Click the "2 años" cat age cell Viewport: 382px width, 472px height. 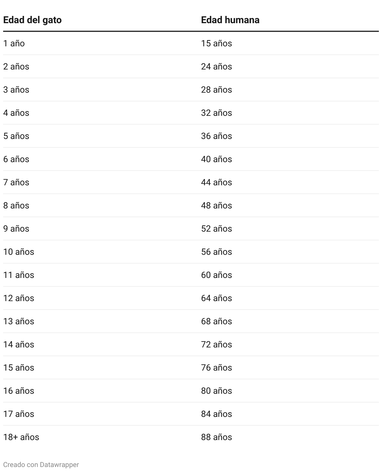(x=16, y=67)
